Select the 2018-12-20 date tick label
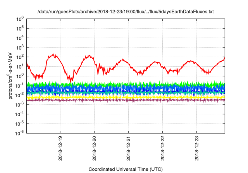 [95, 148]
